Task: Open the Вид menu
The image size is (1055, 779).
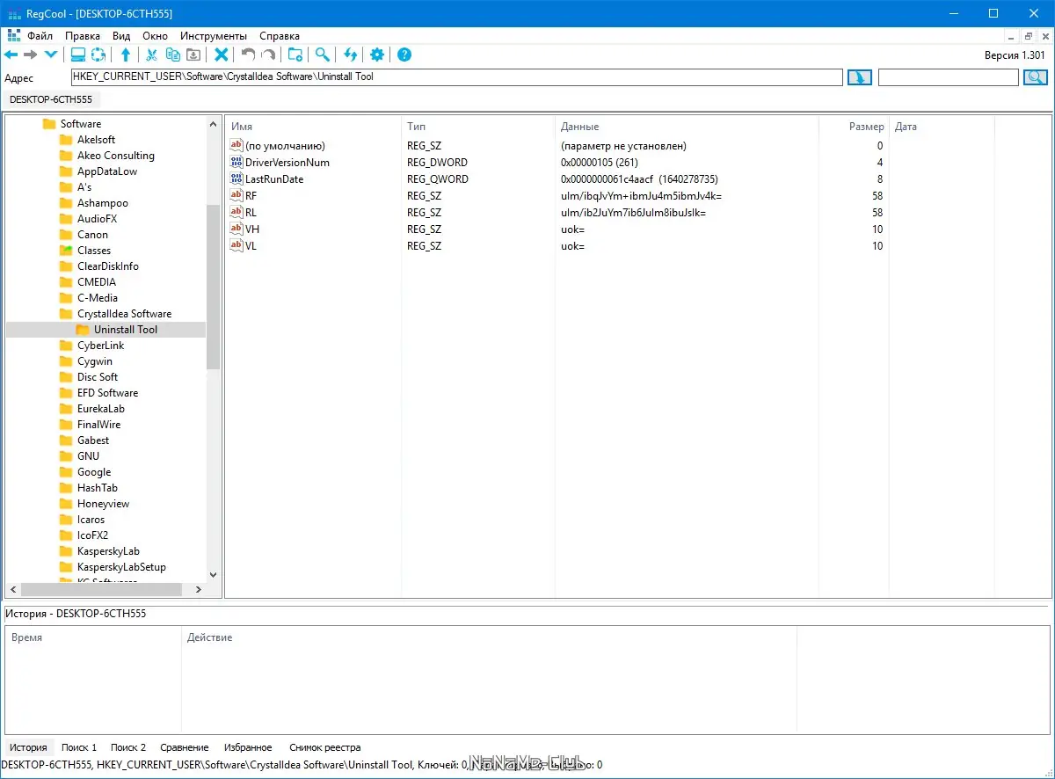Action: pos(121,36)
